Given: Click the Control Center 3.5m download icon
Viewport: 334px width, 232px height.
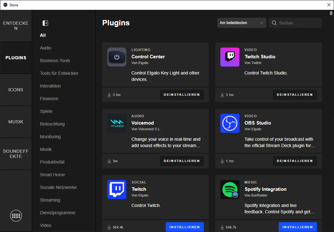Looking at the screenshot, I should tap(109, 95).
